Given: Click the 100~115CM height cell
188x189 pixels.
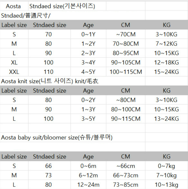Looking at the screenshot, I should coord(126,72).
